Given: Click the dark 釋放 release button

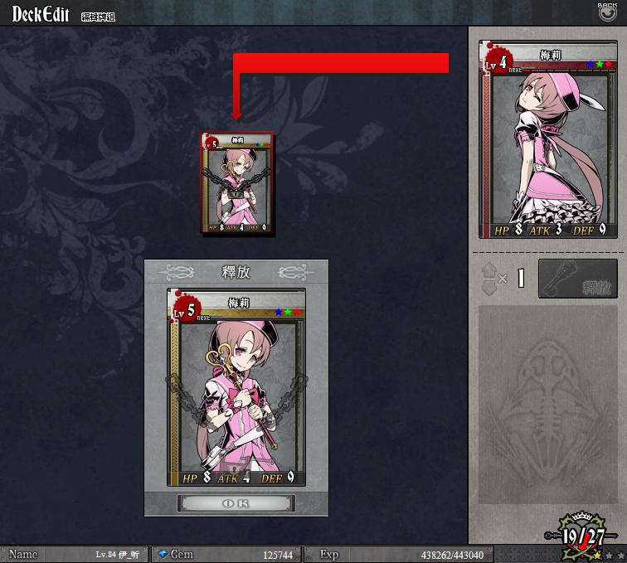Looking at the screenshot, I should click(x=578, y=279).
